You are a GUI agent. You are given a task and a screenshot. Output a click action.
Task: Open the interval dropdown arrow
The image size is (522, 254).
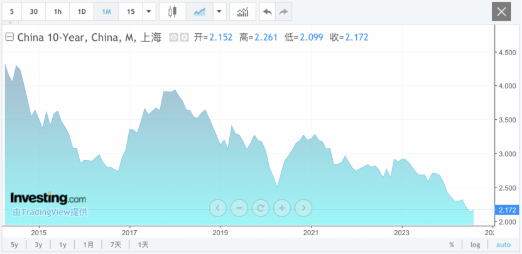click(x=149, y=12)
